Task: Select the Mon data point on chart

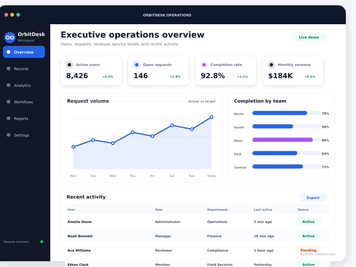Action: 73,147
